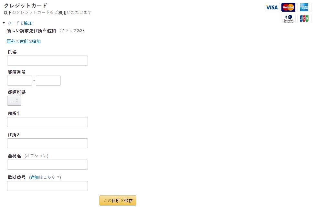Open the 都道府県 prefecture dropdown
This screenshot has width=316, height=210.
click(14, 100)
